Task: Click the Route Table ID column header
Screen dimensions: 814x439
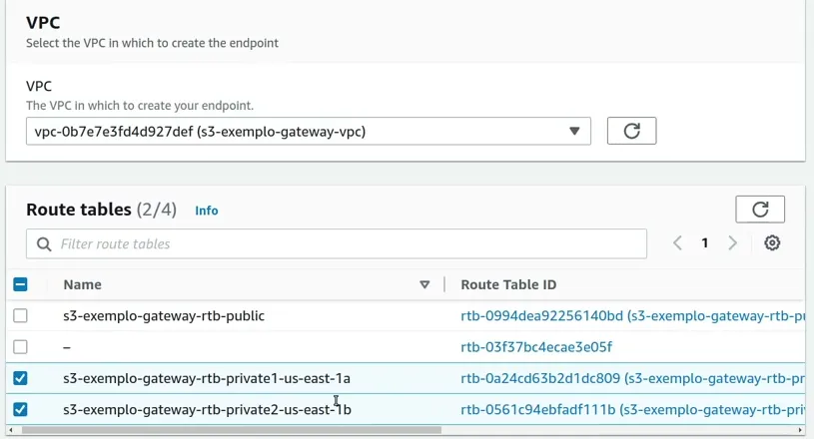Action: click(508, 284)
